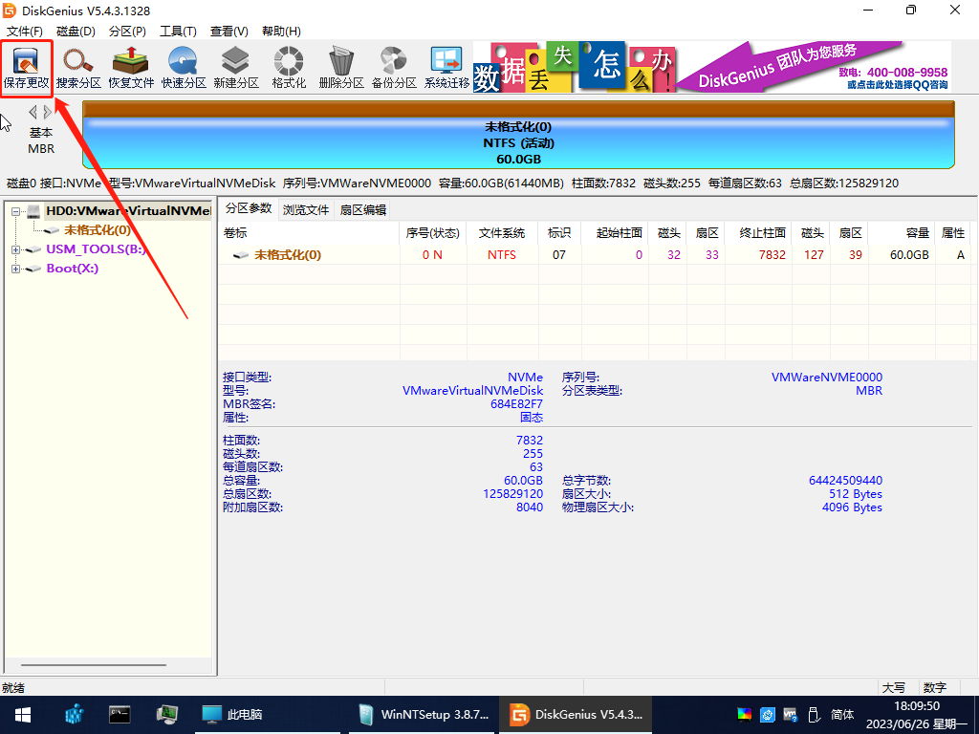The image size is (979, 734).
Task: Click the 标识 column header
Action: [559, 233]
